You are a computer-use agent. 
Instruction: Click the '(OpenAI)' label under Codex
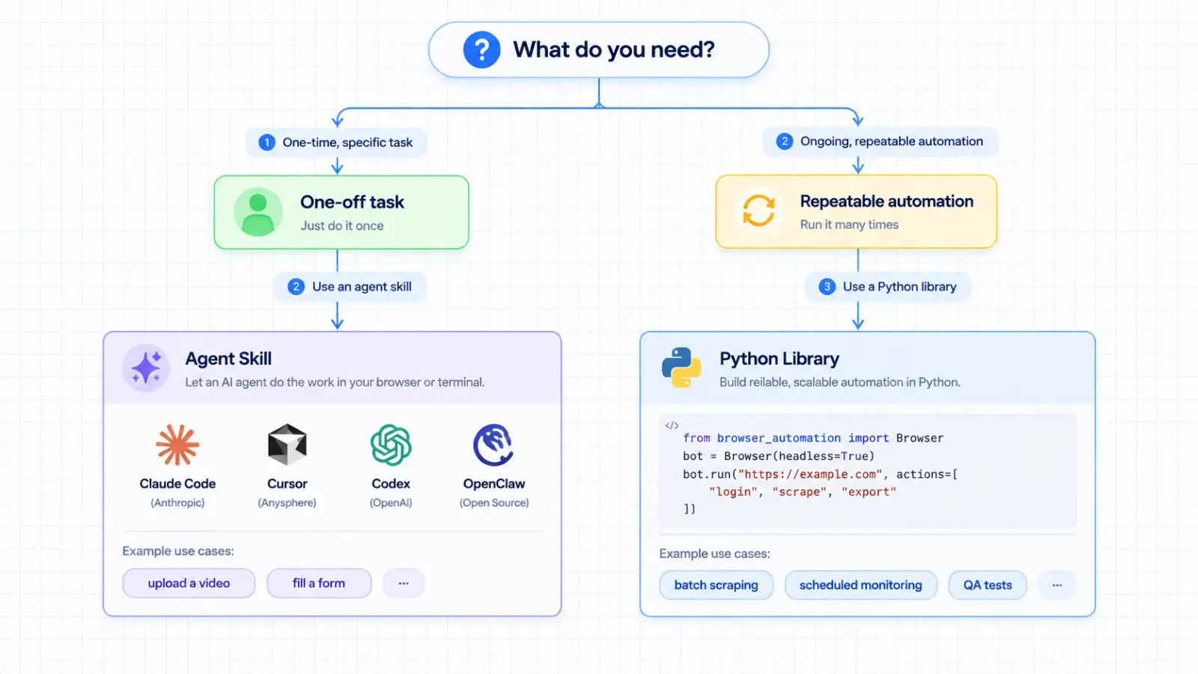point(391,503)
